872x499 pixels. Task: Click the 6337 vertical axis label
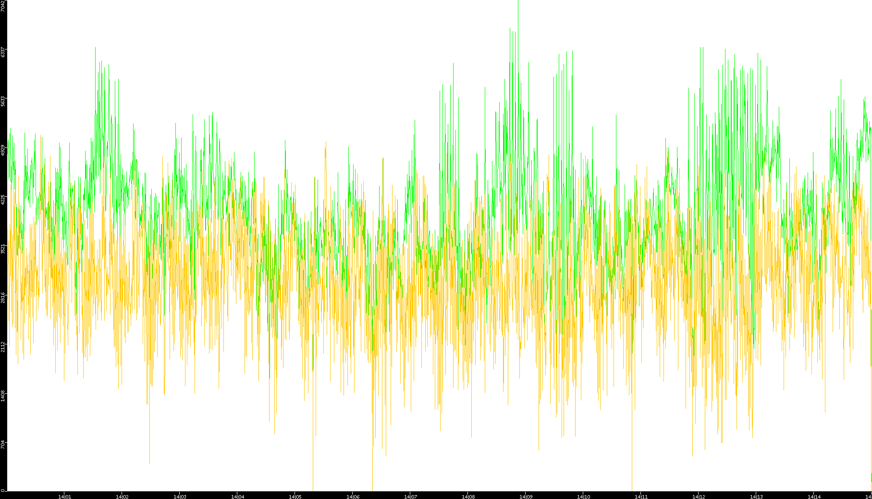pyautogui.click(x=3, y=52)
